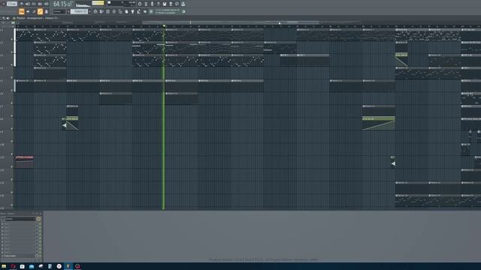Toggle wait for input before recording
The height and width of the screenshot is (270, 481).
(x=28, y=4)
